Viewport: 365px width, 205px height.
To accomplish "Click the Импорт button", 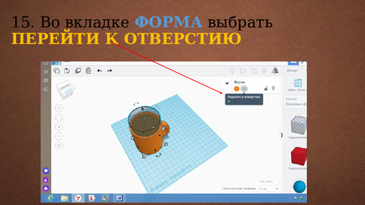I will (293, 71).
